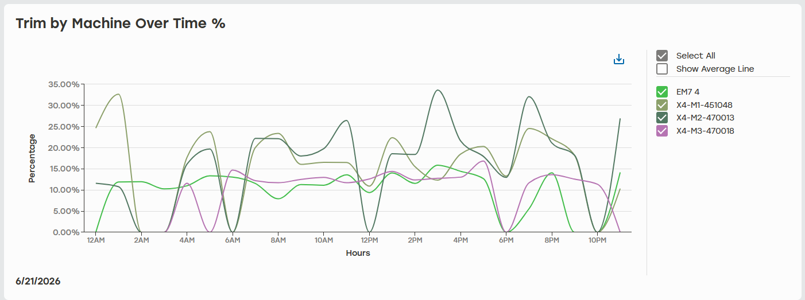
Task: Click the X4-M1-451048 peak near 1AM
Action: 118,94
